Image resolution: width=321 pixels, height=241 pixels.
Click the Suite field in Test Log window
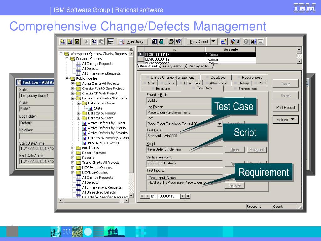coord(37,96)
